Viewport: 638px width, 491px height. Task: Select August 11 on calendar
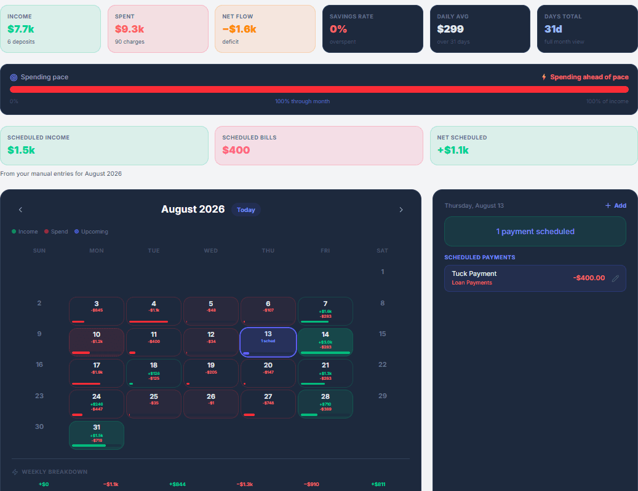(x=154, y=342)
